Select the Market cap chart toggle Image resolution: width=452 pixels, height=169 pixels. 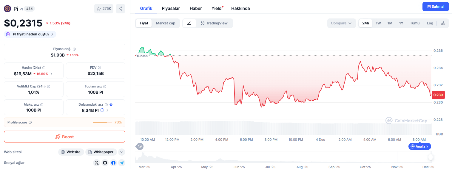tap(166, 23)
